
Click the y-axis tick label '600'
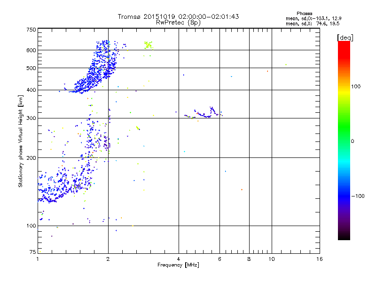(31, 50)
